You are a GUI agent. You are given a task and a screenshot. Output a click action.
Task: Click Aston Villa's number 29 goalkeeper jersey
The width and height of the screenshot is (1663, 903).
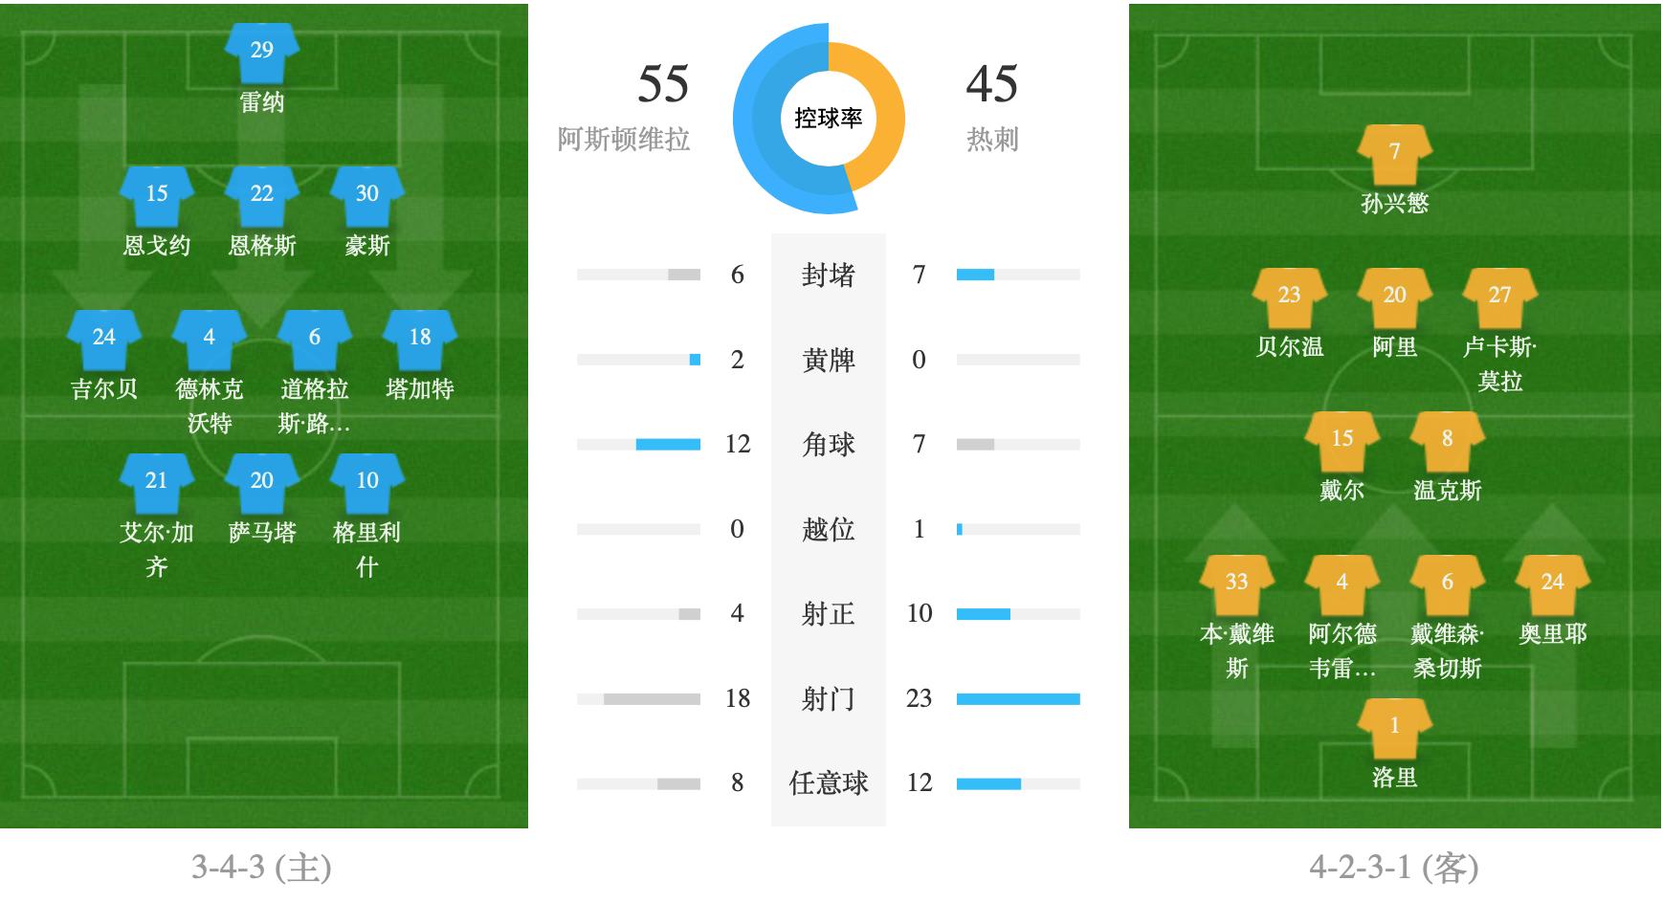coord(261,52)
